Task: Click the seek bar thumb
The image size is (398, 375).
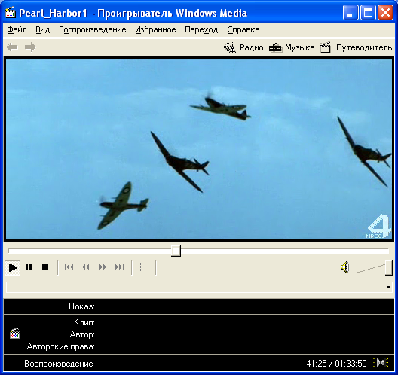Action: (176, 251)
